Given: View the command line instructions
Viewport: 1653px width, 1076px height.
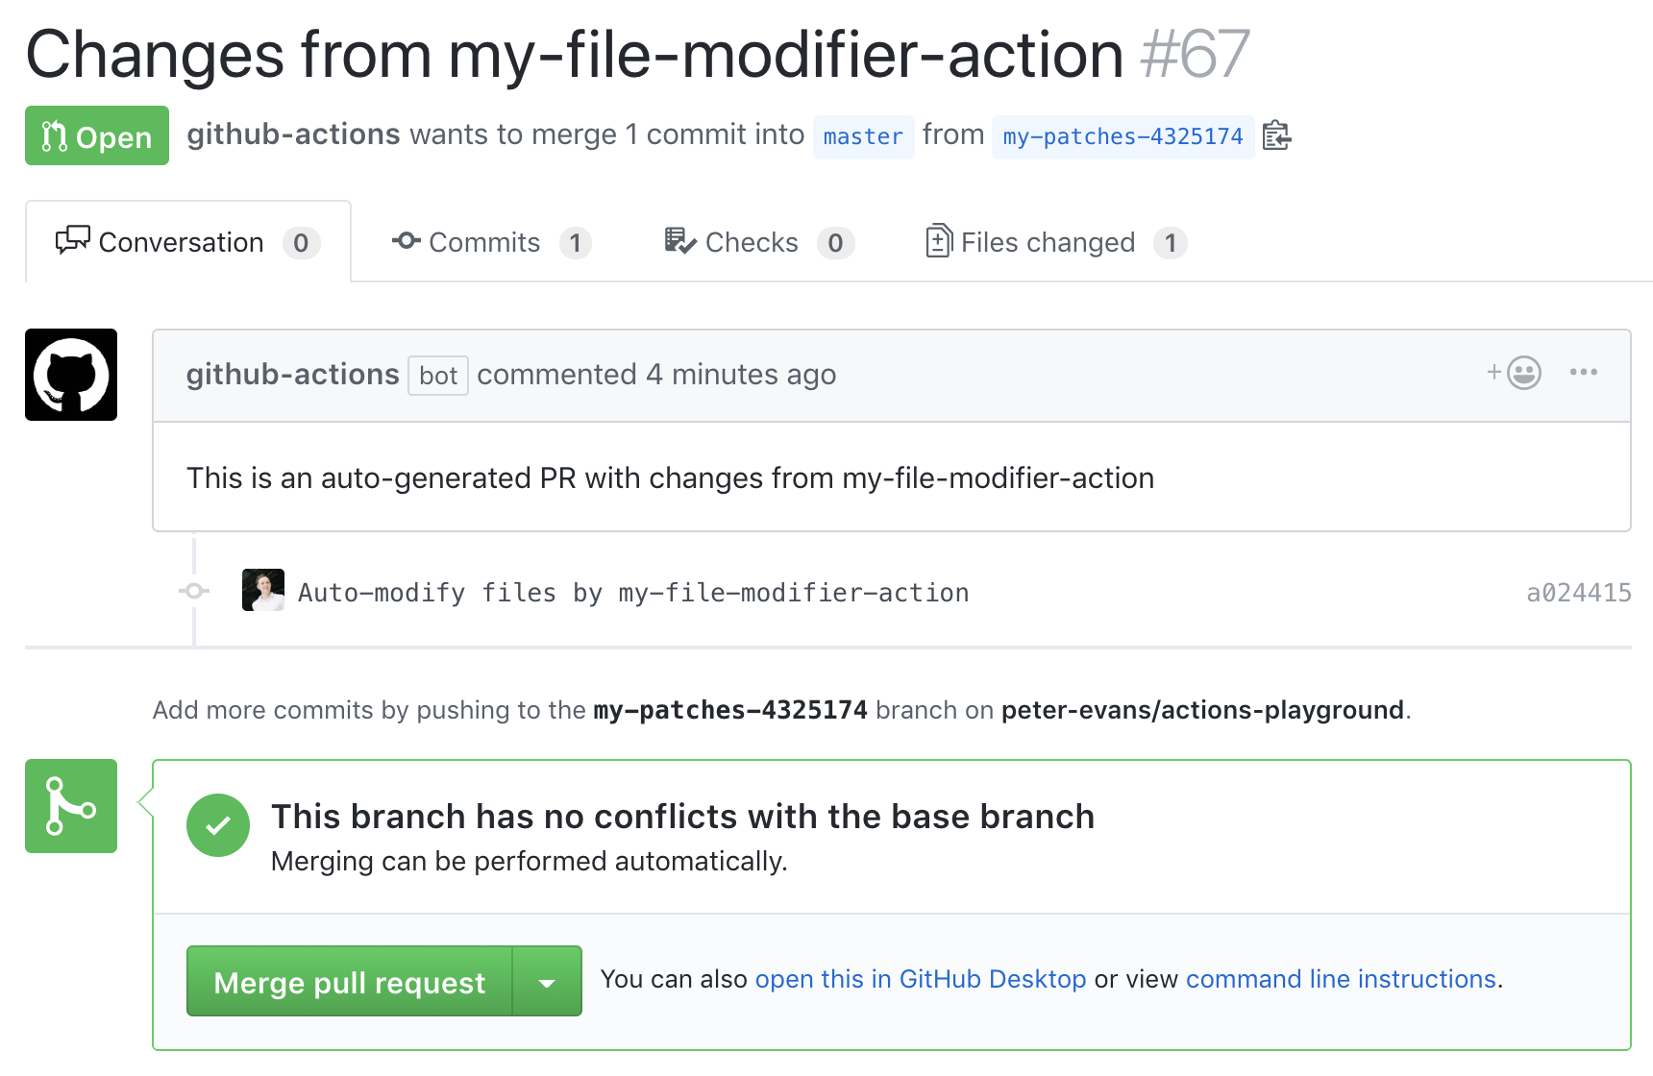Looking at the screenshot, I should [x=1341, y=979].
